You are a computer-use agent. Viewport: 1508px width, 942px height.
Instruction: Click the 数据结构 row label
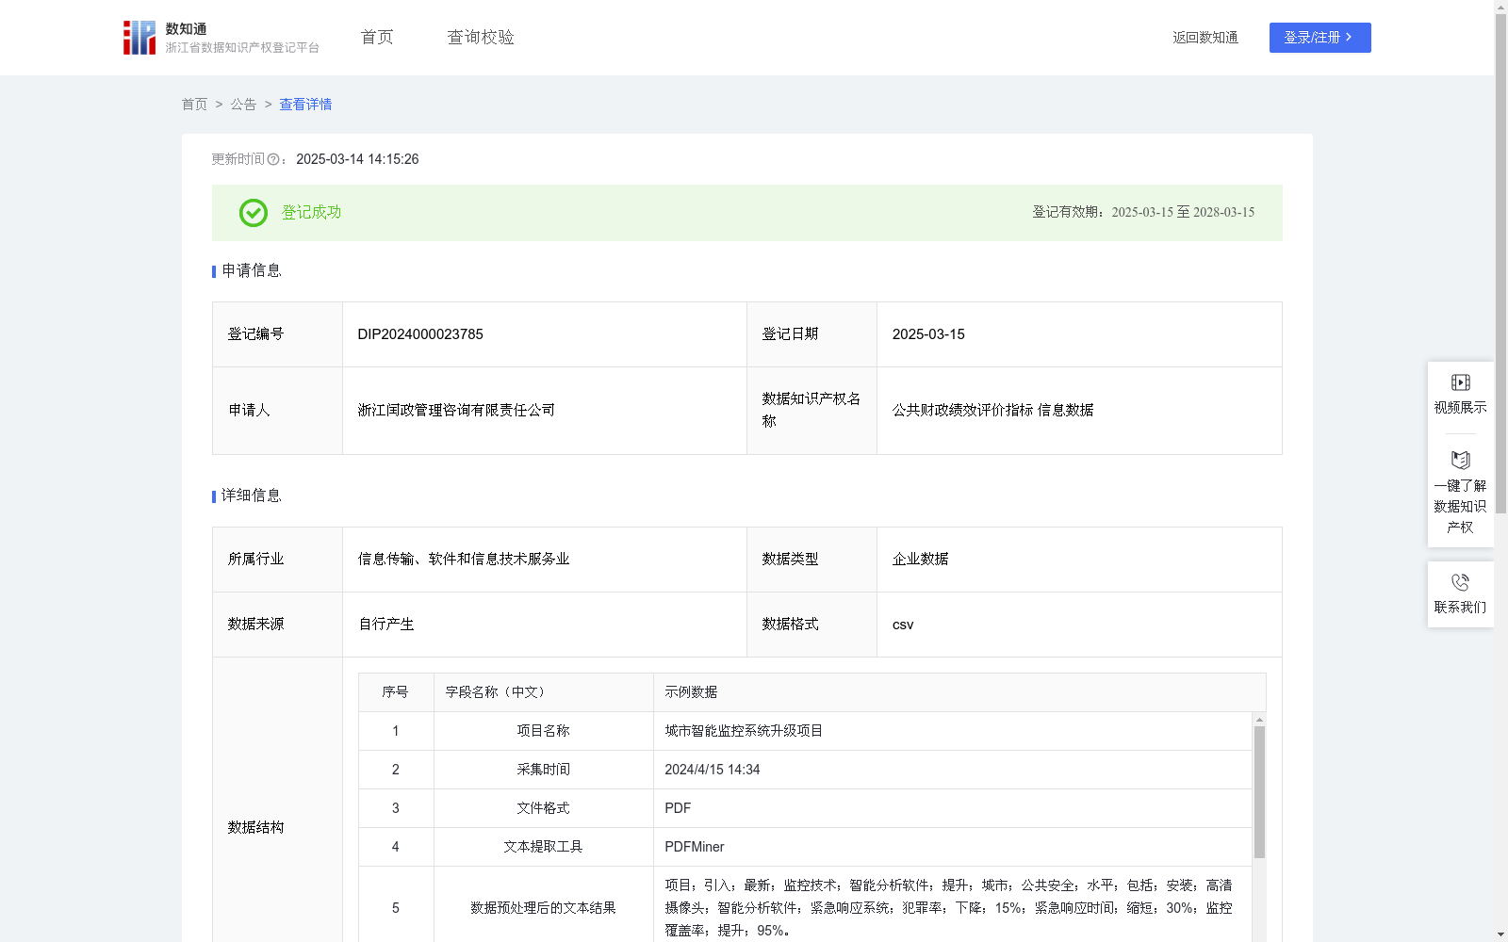point(255,828)
